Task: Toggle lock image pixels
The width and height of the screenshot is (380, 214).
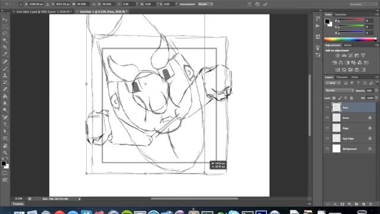Action: click(340, 98)
